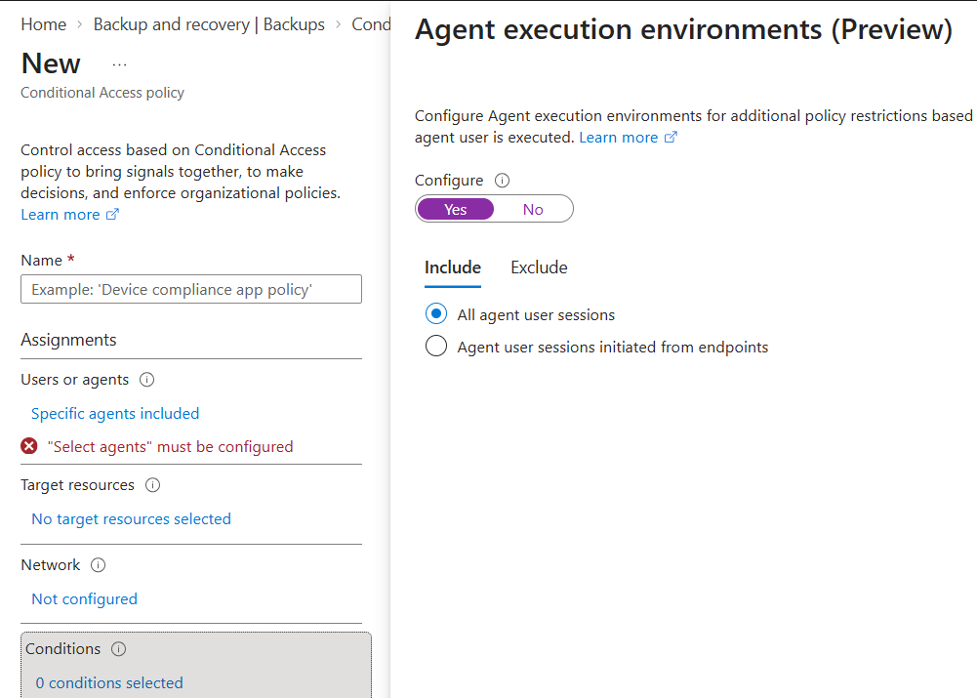Switch to the Include tab
Image resolution: width=977 pixels, height=698 pixels.
coord(452,268)
